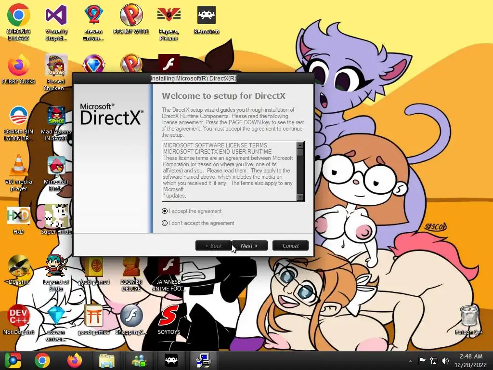This screenshot has width=493, height=370.
Task: Select the 'Papers, Please' desktop icon
Action: pyautogui.click(x=169, y=22)
